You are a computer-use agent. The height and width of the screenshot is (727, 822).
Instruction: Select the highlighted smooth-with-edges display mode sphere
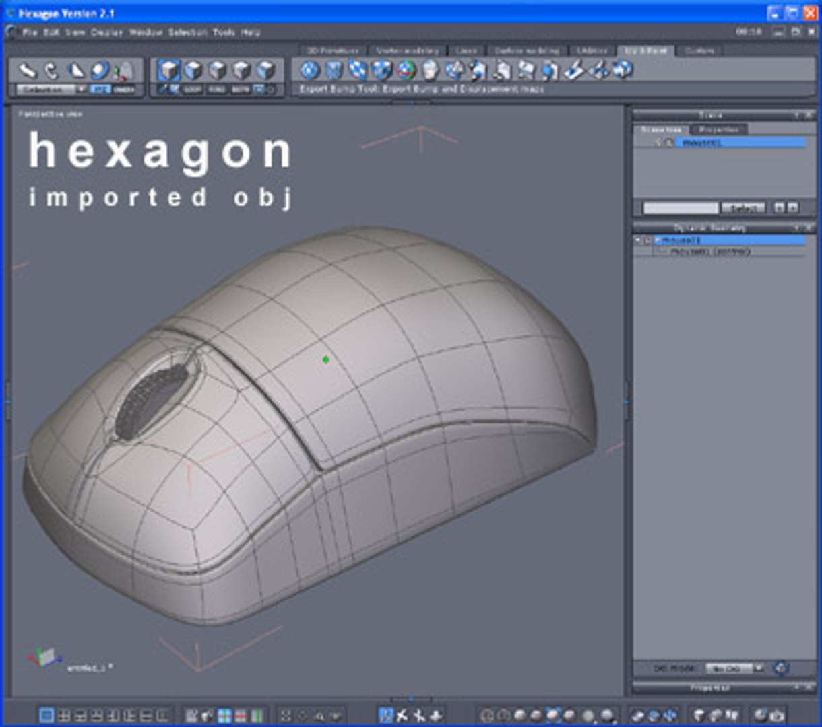554,715
